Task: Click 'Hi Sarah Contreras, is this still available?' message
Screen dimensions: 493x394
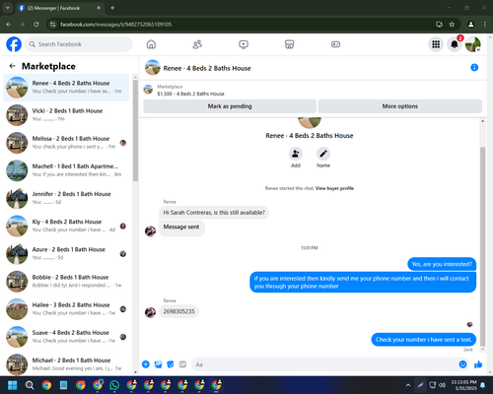Action: [214, 213]
